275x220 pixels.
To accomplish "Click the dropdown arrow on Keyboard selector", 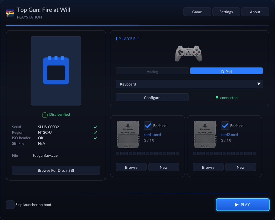I will click(x=259, y=84).
